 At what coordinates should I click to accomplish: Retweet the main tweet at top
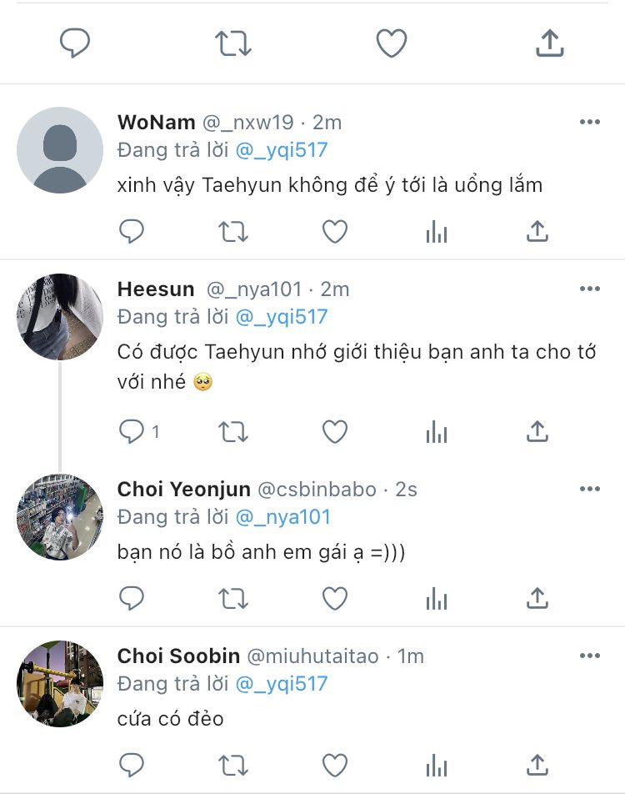point(233,43)
